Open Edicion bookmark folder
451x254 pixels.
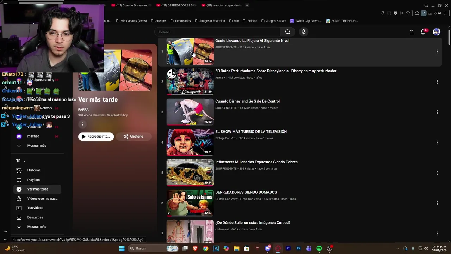(x=249, y=21)
